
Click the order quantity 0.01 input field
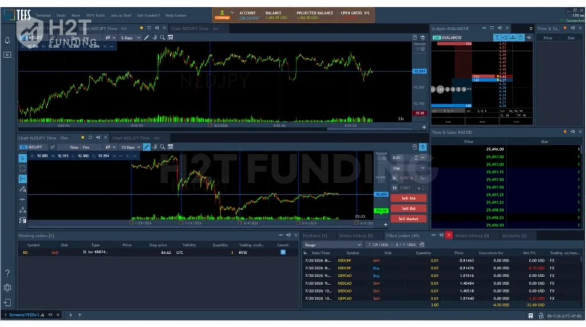tap(403, 158)
